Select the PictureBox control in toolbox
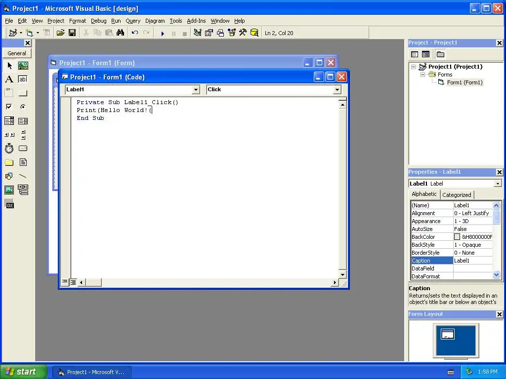 (23, 66)
